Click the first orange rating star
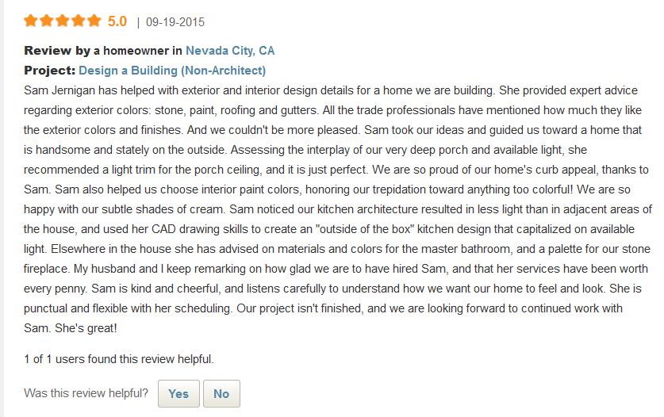The height and width of the screenshot is (417, 664). 31,21
